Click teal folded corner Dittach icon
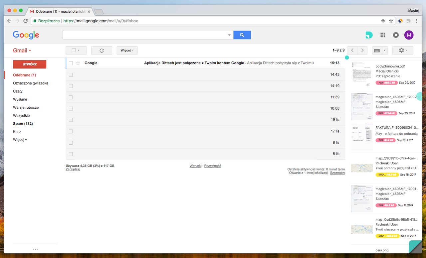This screenshot has height=258, width=426. [x=415, y=247]
